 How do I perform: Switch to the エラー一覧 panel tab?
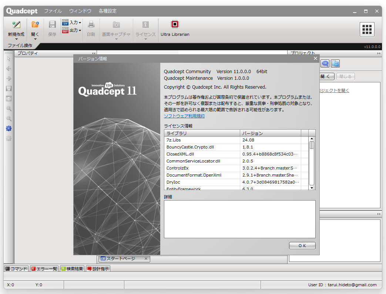[x=44, y=269]
